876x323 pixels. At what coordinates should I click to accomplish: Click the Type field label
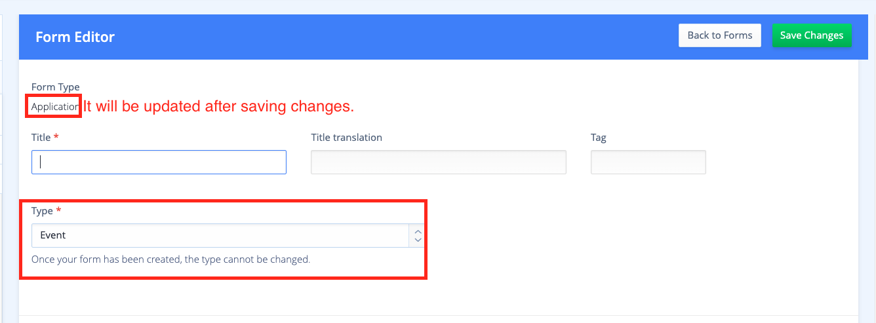pos(42,211)
